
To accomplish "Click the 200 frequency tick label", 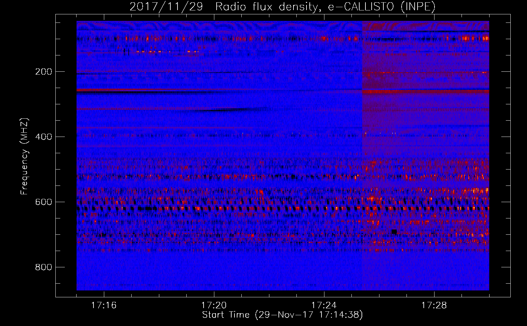I will (x=44, y=72).
